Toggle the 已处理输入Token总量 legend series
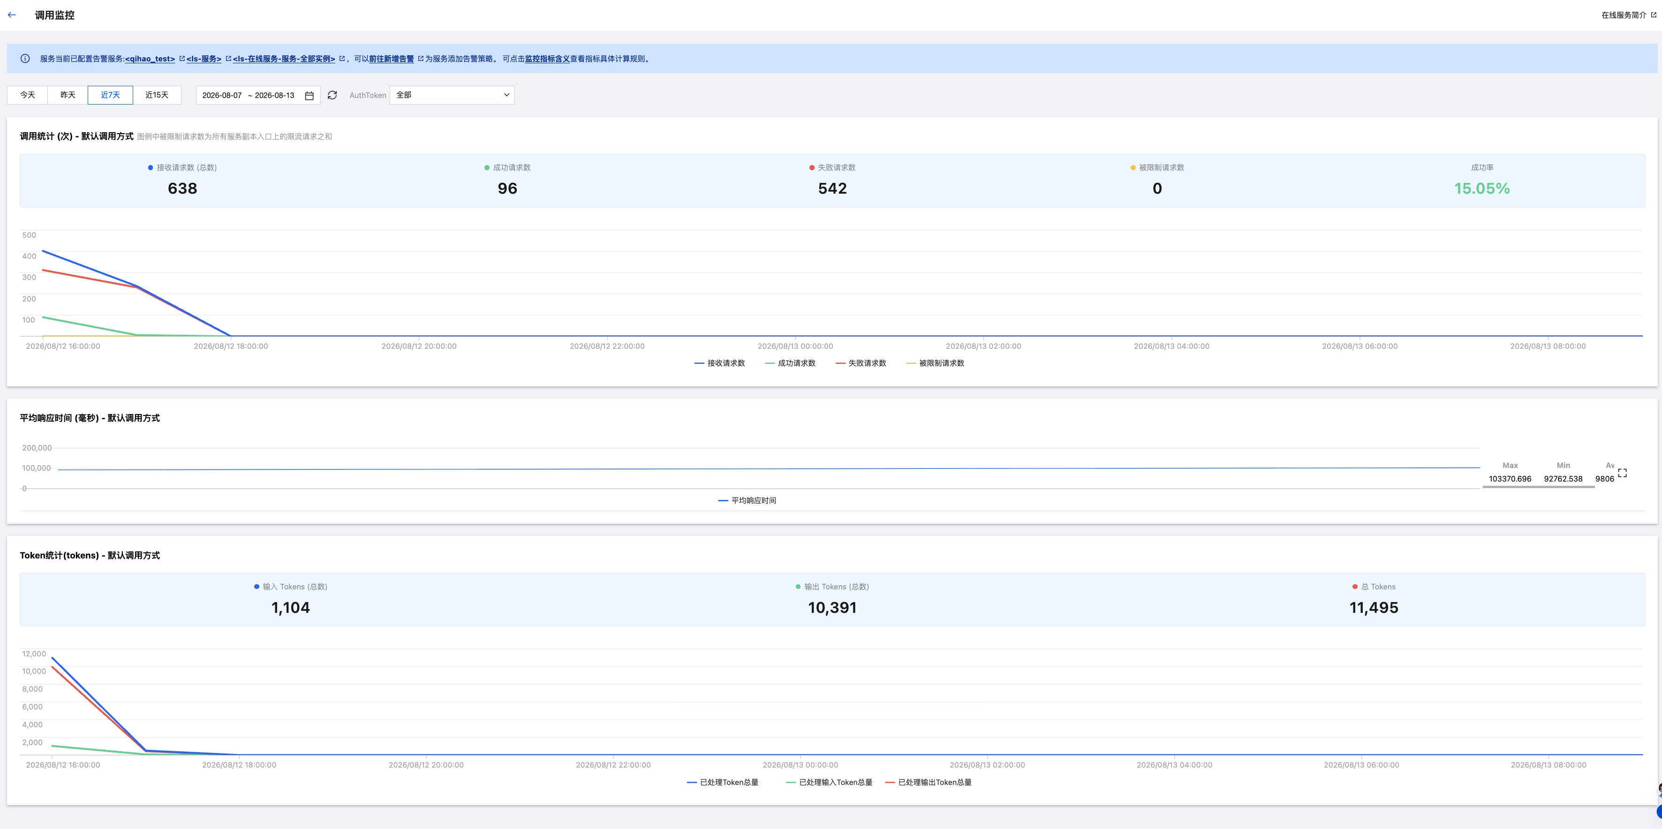1662x829 pixels. (829, 783)
